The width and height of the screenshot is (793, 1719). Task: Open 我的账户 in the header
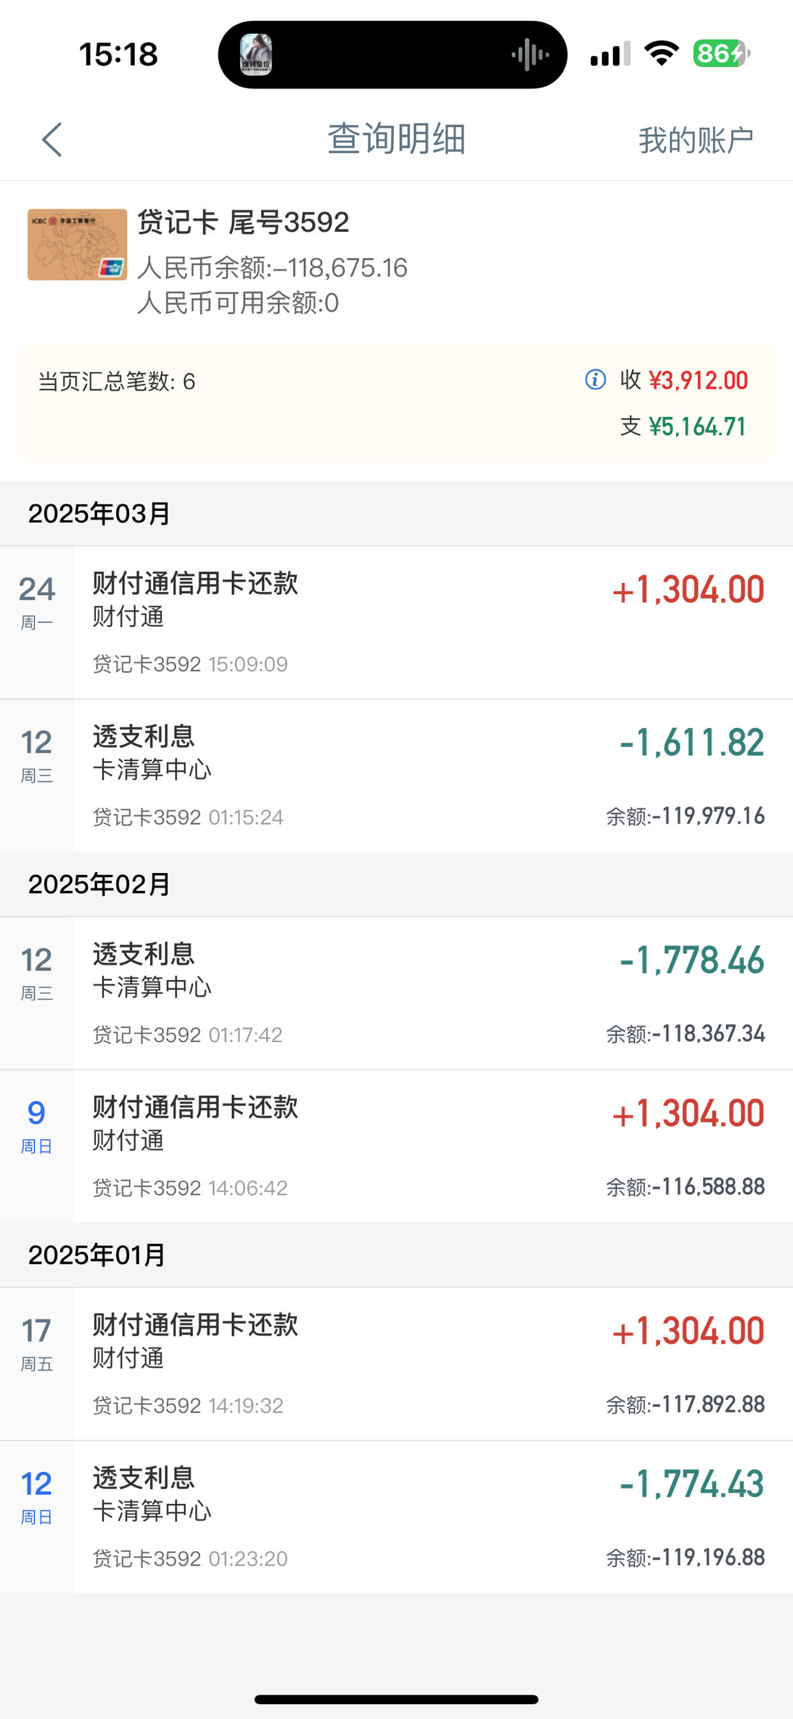click(x=695, y=140)
